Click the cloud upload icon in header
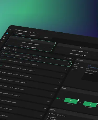This screenshot has width=98, height=135. 34,33
